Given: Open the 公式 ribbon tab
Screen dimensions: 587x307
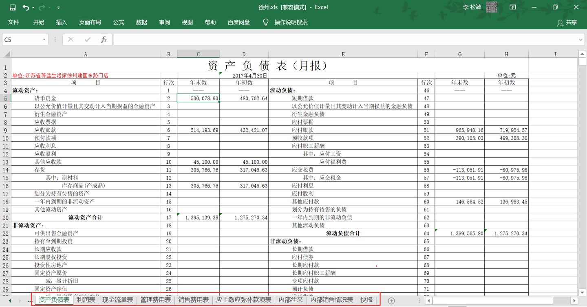Looking at the screenshot, I should (119, 22).
